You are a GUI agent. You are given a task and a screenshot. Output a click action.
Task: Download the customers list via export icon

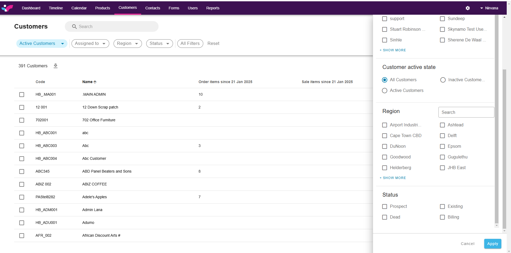[55, 66]
